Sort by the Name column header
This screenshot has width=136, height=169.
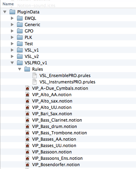click(8, 4)
